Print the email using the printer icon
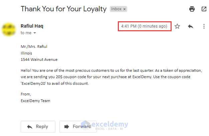The height and width of the screenshot is (136, 209). (x=192, y=9)
